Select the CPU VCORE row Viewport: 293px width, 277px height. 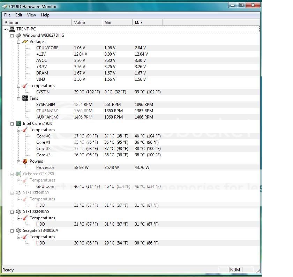click(47, 48)
